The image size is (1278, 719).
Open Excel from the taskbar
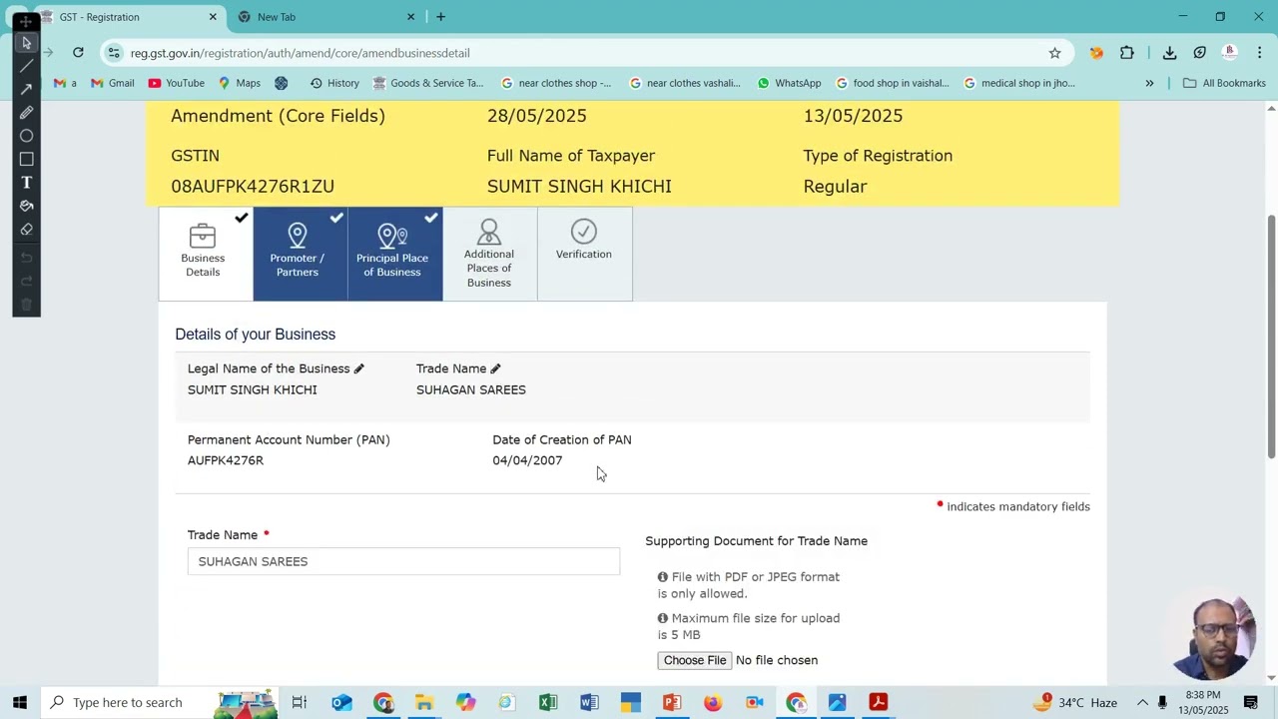(x=548, y=702)
